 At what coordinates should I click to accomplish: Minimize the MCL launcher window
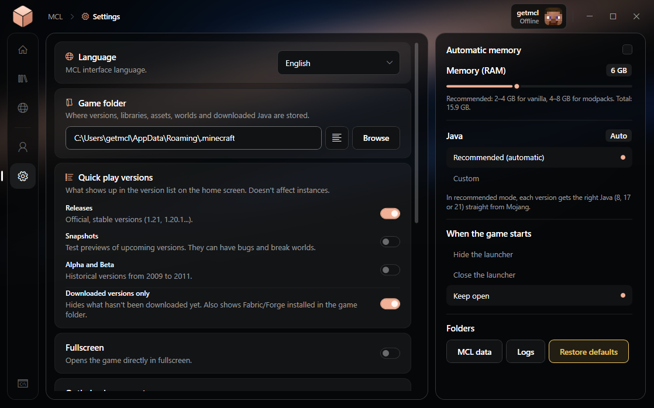click(589, 16)
